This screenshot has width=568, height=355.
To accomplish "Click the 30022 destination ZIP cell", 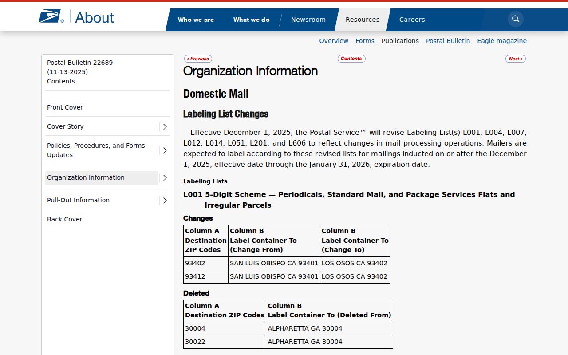I will point(225,342).
